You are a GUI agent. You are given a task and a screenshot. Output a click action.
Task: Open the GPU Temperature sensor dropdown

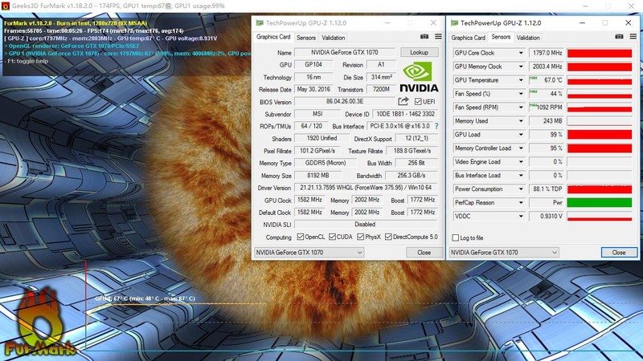point(521,80)
